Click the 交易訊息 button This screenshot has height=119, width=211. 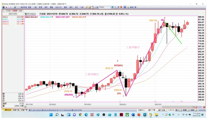point(171,110)
